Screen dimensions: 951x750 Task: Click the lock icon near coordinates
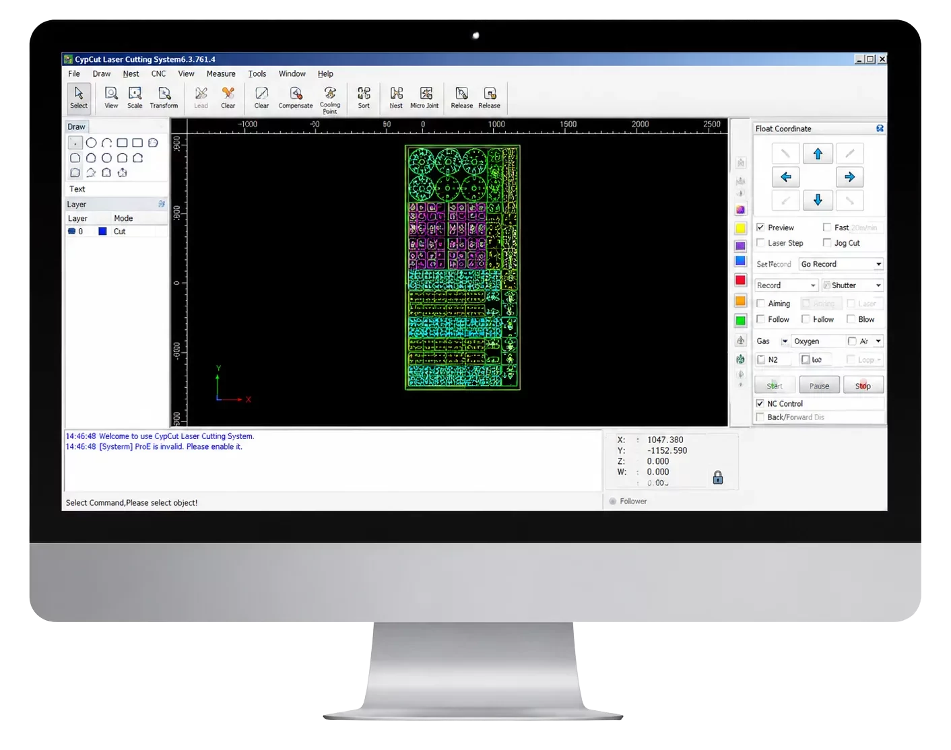tap(718, 477)
